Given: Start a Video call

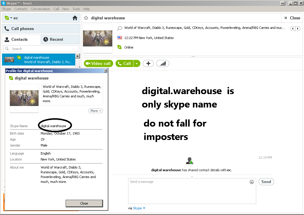Looking at the screenshot, I should pyautogui.click(x=98, y=63).
